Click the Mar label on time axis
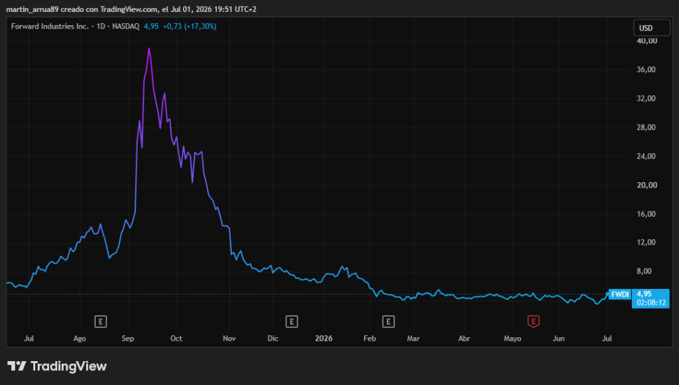This screenshot has width=679, height=385. point(413,339)
